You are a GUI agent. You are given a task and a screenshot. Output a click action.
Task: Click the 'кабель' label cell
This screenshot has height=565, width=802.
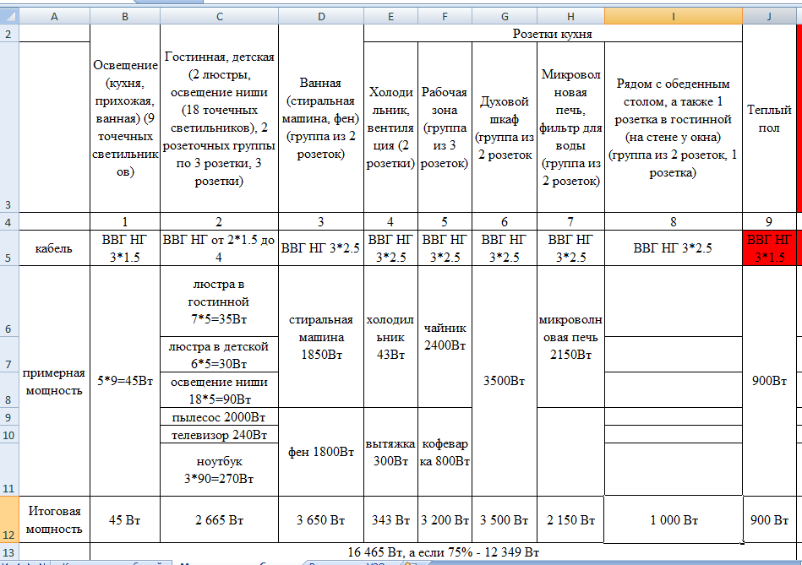point(54,248)
